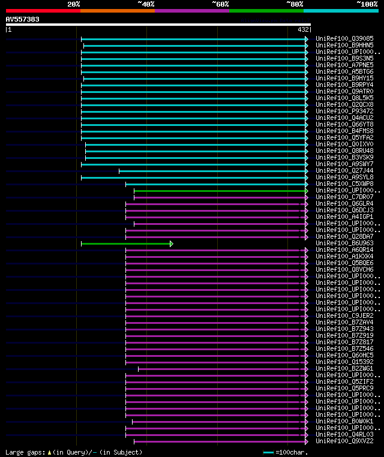Screen dimensions: 384x457
Task: Select the UniRef100_A5BTG6 label
Action: (x=344, y=71)
